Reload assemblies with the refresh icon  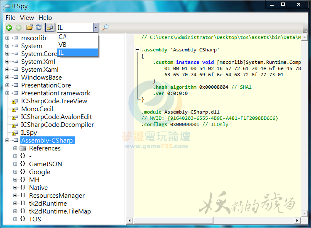tap(39, 27)
